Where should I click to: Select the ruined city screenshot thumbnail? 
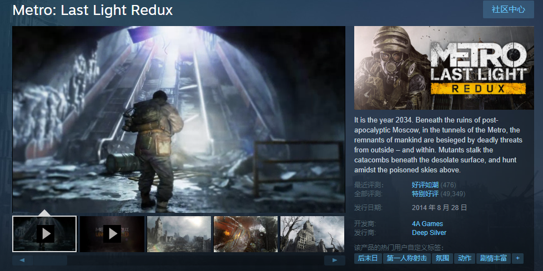(x=179, y=234)
